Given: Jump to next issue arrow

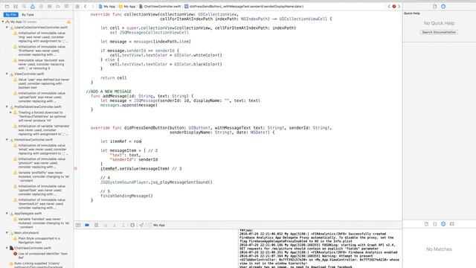Looking at the screenshot, I should coord(399,7).
